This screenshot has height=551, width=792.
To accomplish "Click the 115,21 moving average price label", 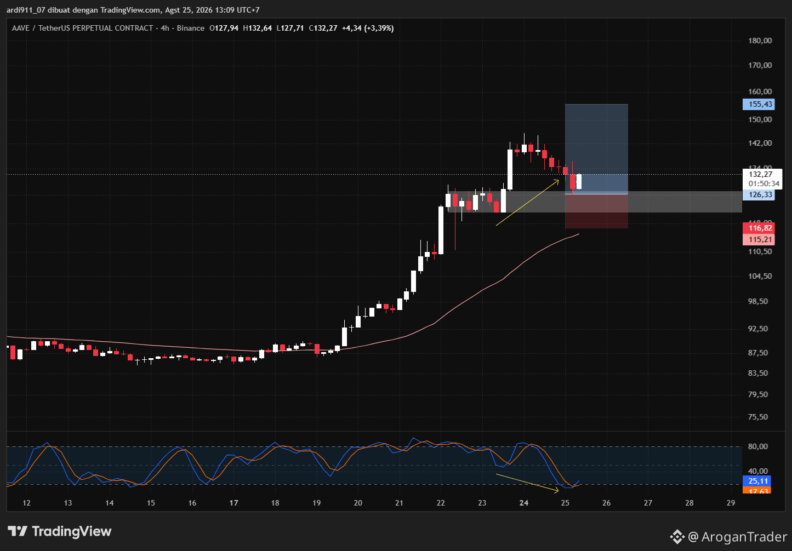I will coord(759,239).
